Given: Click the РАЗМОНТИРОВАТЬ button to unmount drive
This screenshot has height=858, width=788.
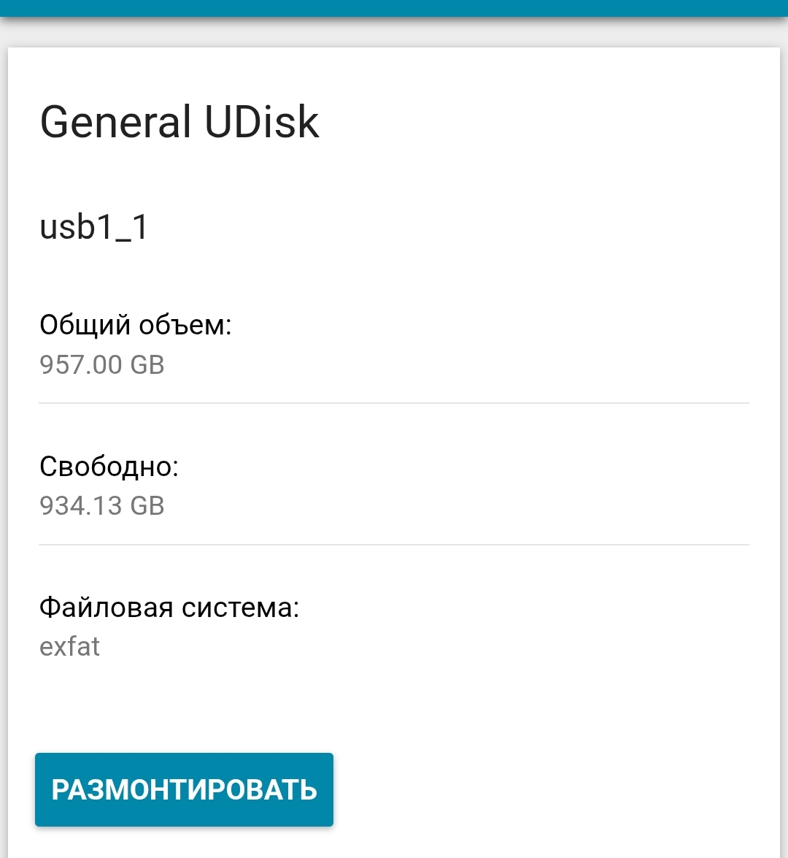Looking at the screenshot, I should pos(184,789).
